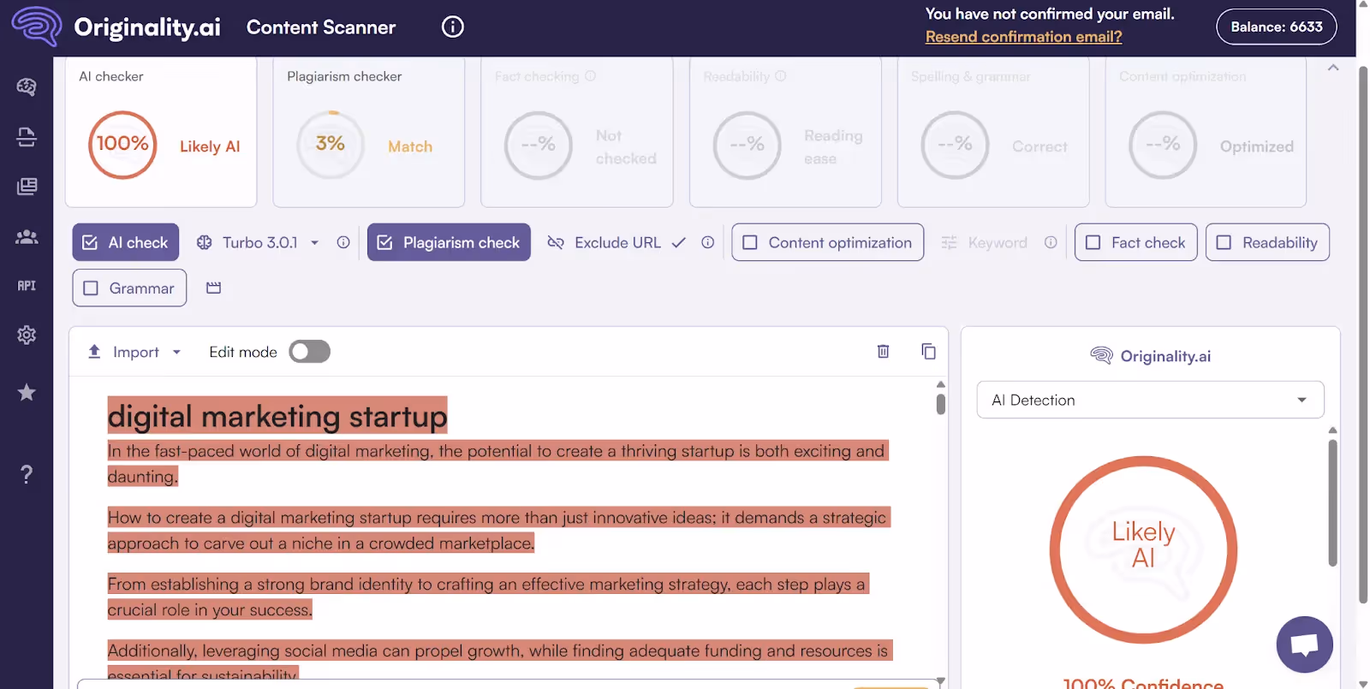Click the large Likely AI gauge
Screen dimensions: 1370x689
coord(1144,549)
